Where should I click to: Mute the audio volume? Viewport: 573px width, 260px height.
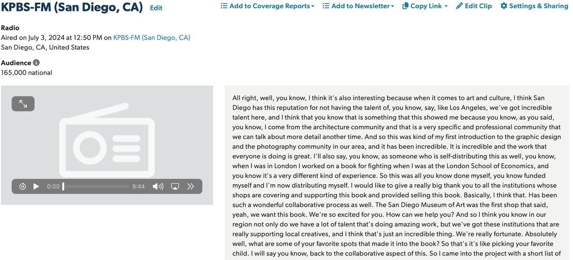click(158, 186)
